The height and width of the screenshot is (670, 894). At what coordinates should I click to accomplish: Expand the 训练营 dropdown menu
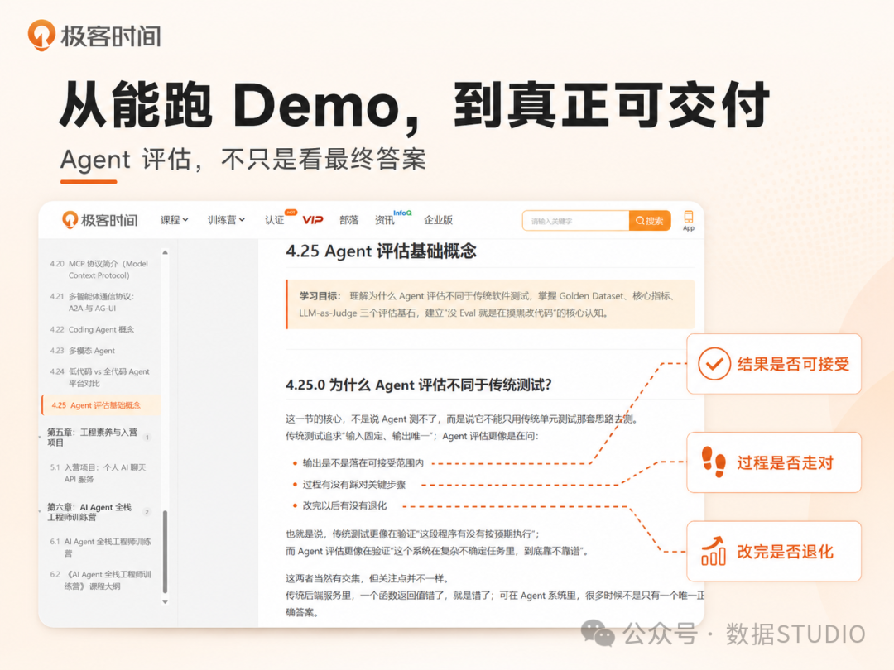coord(226,220)
